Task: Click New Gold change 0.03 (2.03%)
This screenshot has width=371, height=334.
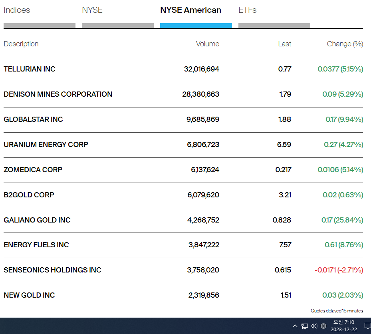Action: 343,295
